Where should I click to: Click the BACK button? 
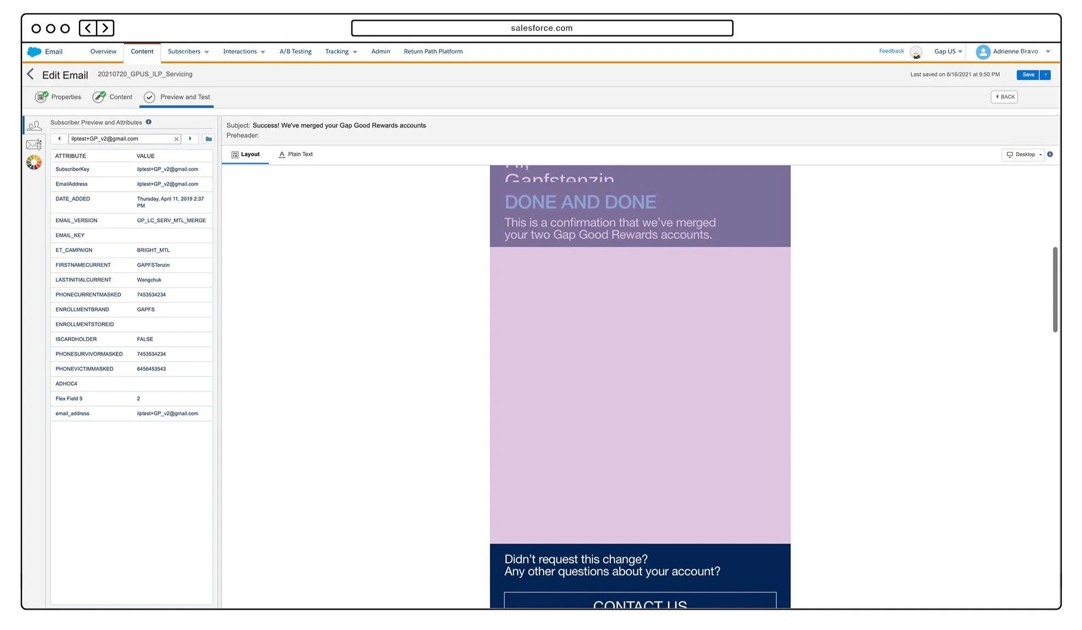[1005, 97]
